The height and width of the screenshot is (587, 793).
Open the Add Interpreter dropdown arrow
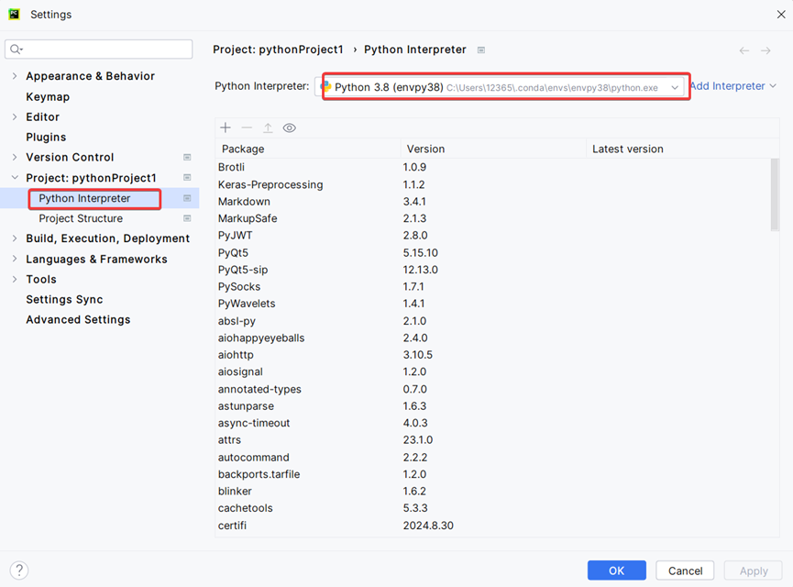click(773, 86)
